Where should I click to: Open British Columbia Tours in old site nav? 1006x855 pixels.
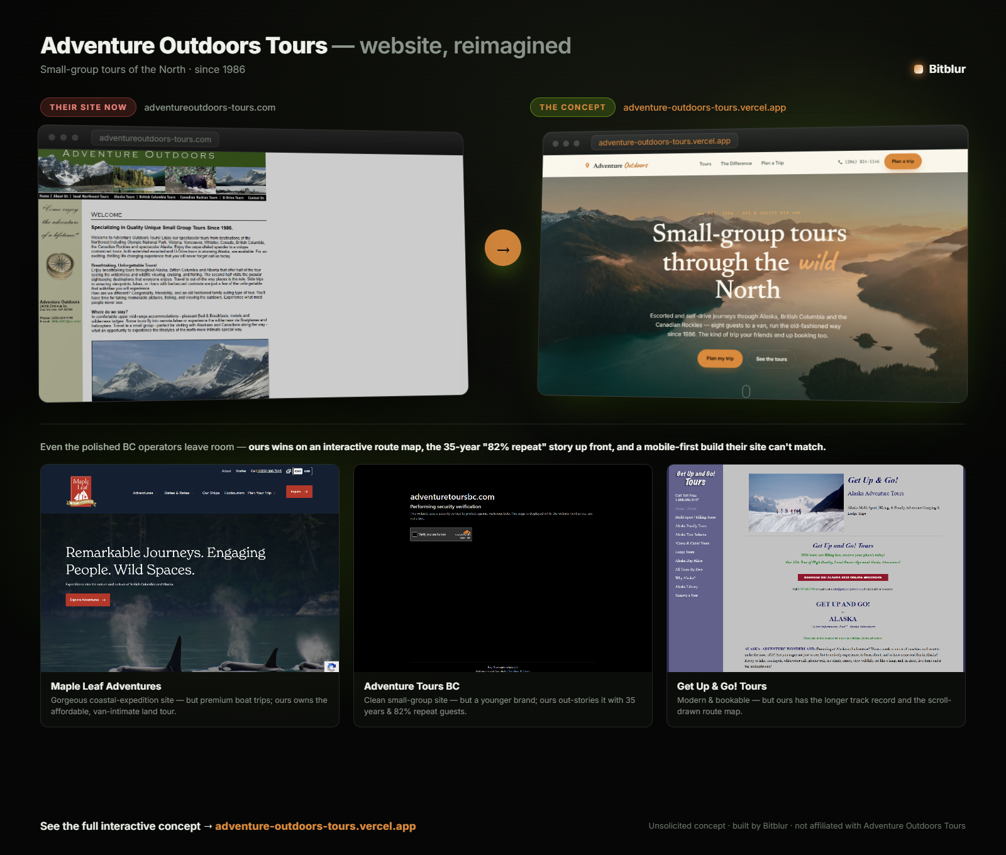click(x=157, y=197)
